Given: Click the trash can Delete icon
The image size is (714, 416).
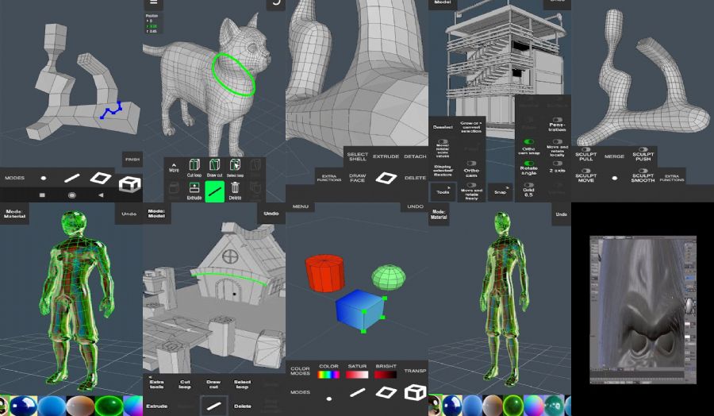Looking at the screenshot, I should (235, 189).
